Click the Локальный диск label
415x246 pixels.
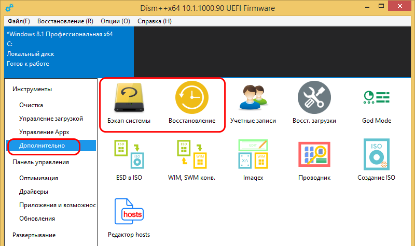tap(31, 54)
